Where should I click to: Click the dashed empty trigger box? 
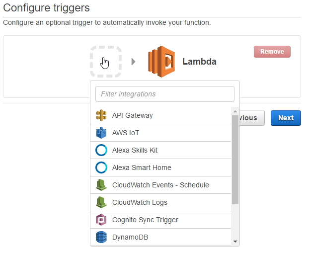(x=106, y=62)
